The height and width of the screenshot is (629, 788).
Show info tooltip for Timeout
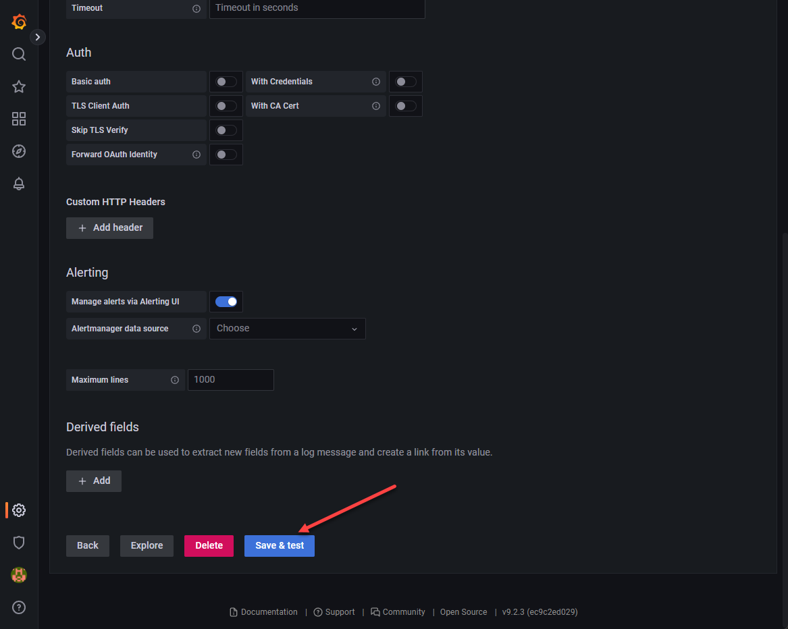196,9
